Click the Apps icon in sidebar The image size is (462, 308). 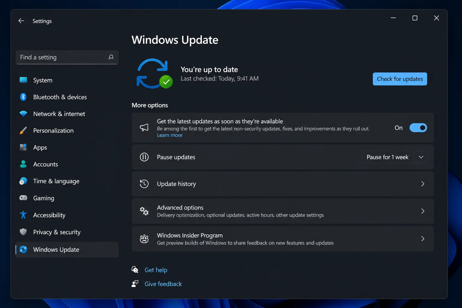(x=23, y=147)
